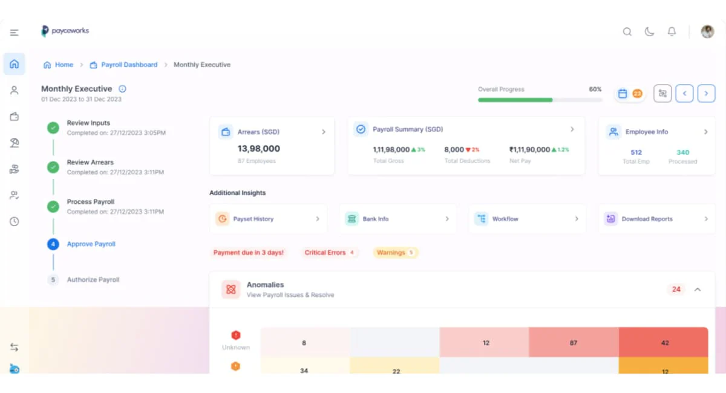Select Home icon in sidebar

point(14,64)
